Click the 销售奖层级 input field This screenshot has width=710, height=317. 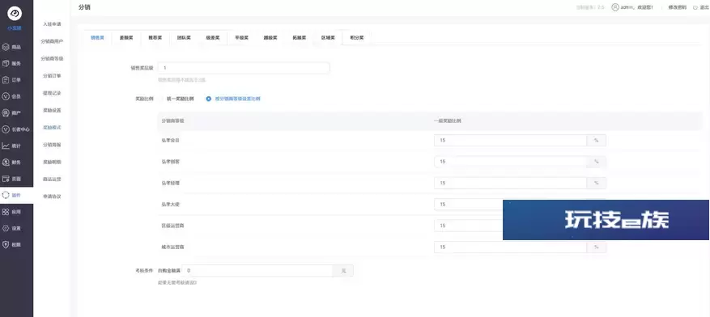point(244,68)
